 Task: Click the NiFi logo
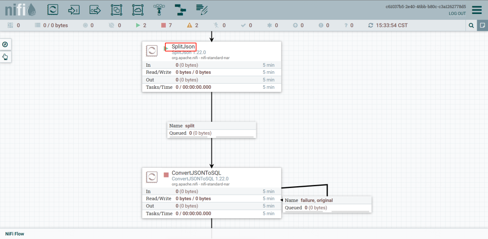tap(20, 9)
